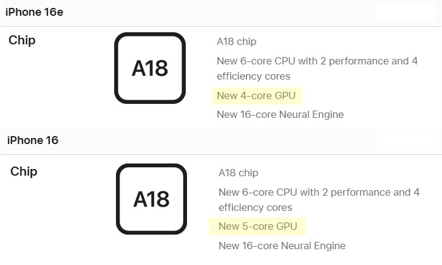
Task: Click 'A18 chip' text in iPhone 16 specs
Action: [238, 173]
